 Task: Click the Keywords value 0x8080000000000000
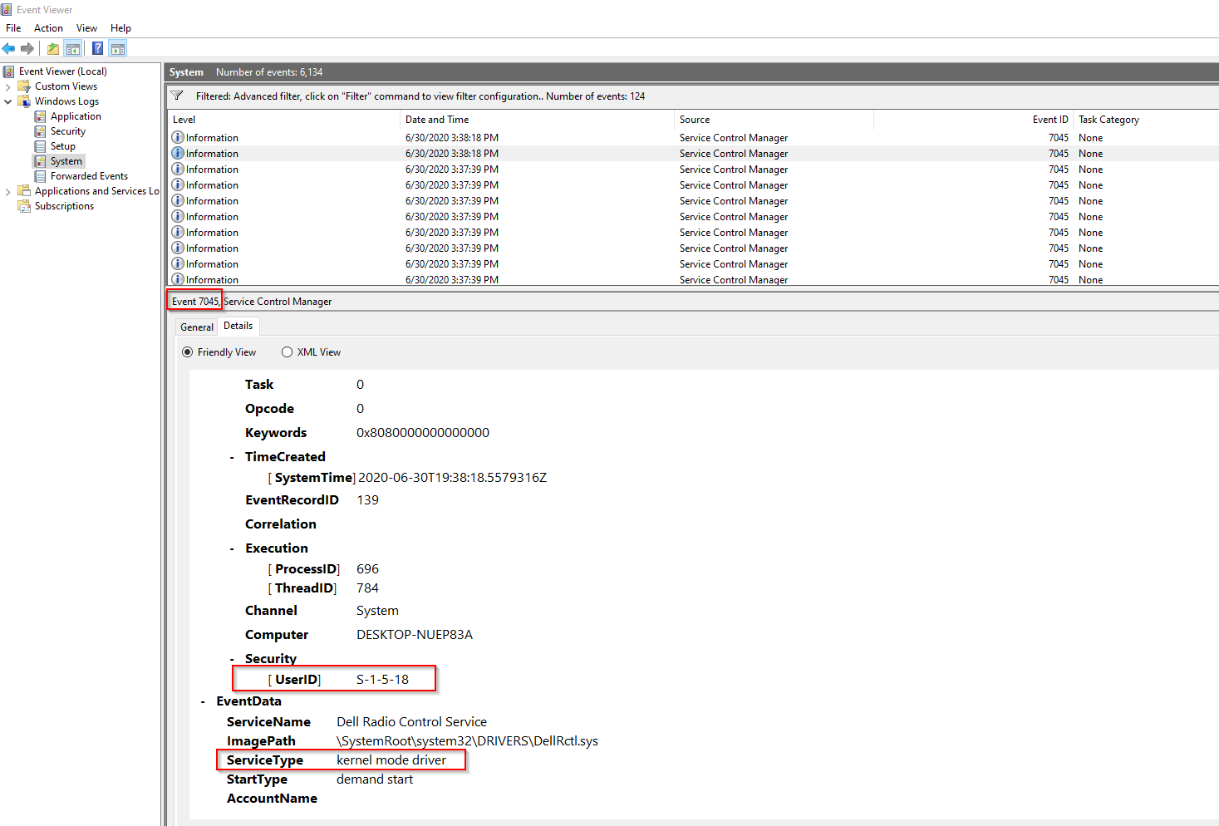[423, 433]
